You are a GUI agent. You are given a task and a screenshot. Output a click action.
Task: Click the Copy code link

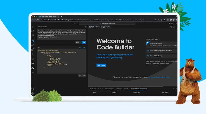[82, 48]
